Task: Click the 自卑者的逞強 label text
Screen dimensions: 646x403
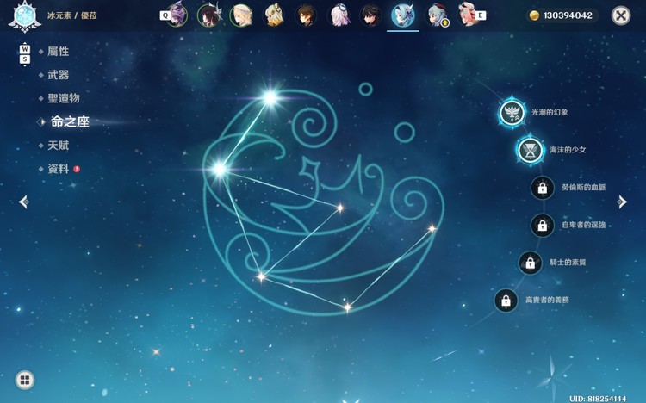Action: click(x=584, y=225)
